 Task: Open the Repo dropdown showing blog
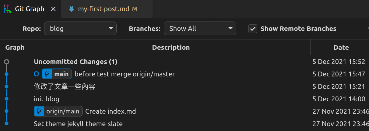pyautogui.click(x=80, y=29)
